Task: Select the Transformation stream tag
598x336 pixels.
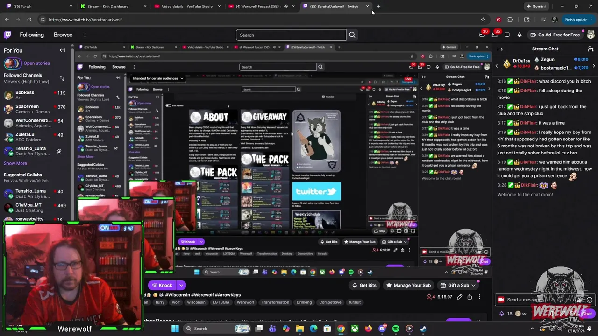Action: coord(275,302)
